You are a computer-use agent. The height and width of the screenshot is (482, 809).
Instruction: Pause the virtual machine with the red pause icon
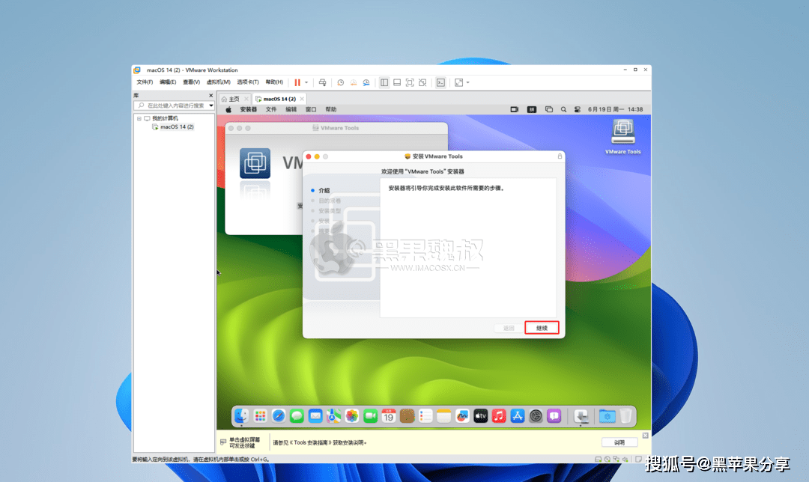(x=297, y=82)
